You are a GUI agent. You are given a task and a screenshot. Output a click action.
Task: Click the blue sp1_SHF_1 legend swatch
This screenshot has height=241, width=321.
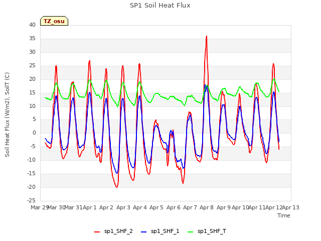[x=144, y=232]
